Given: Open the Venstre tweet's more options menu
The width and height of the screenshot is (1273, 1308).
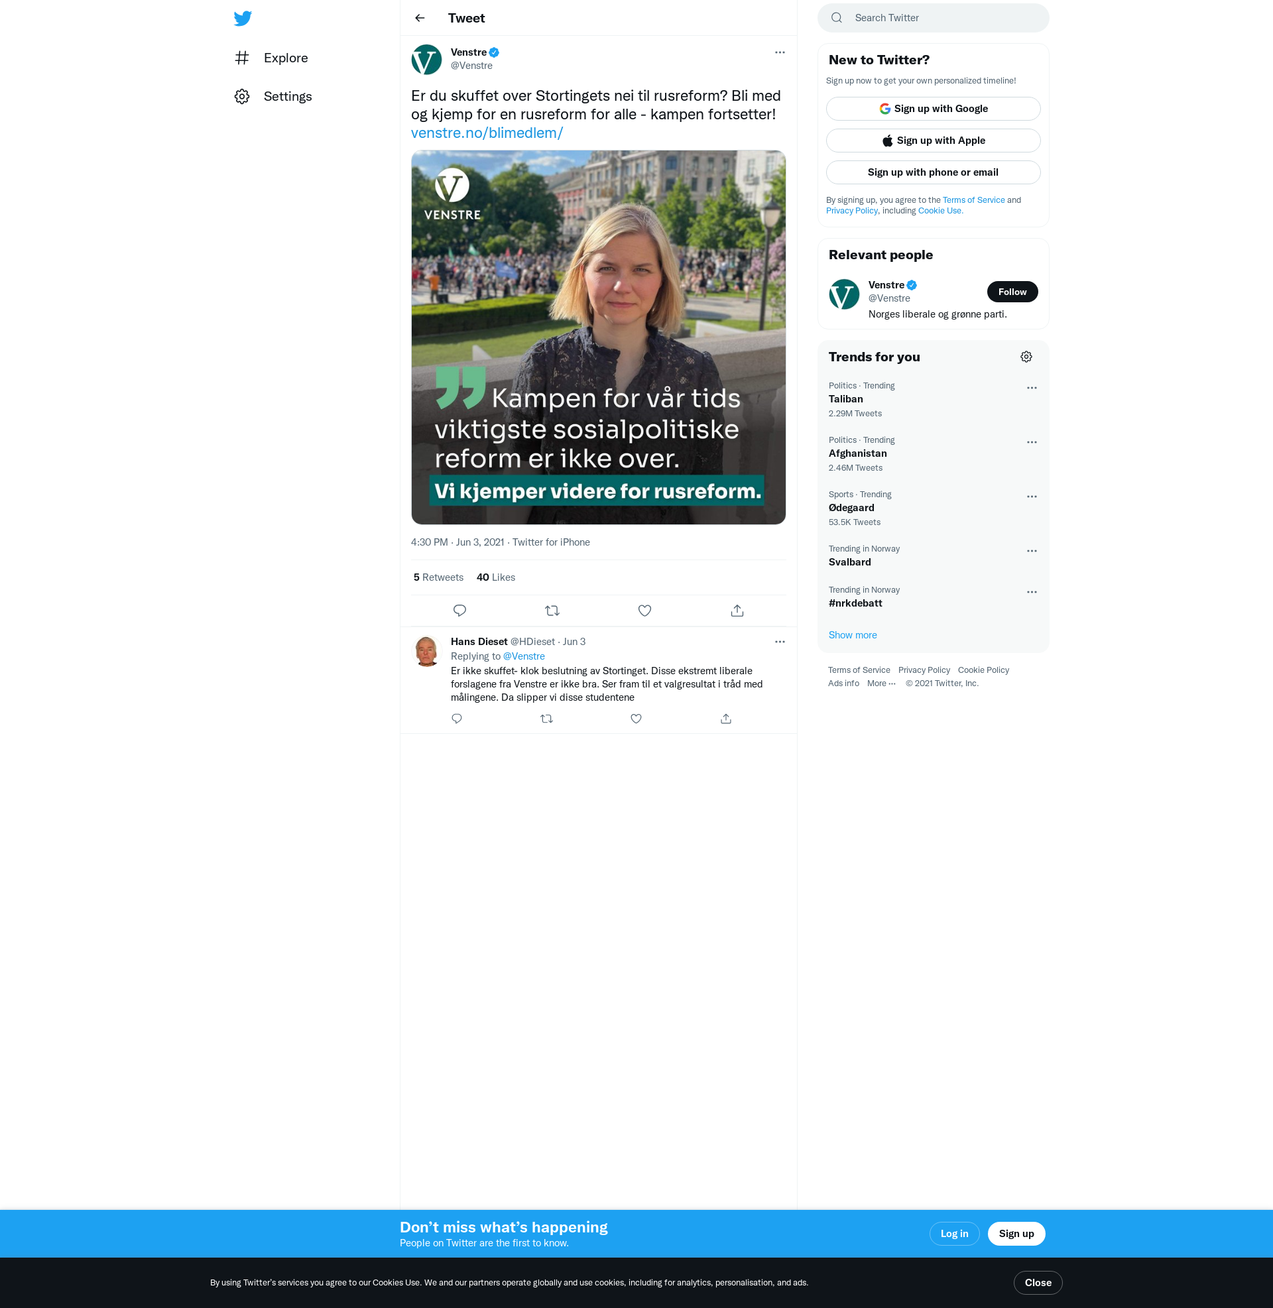Looking at the screenshot, I should click(x=780, y=52).
